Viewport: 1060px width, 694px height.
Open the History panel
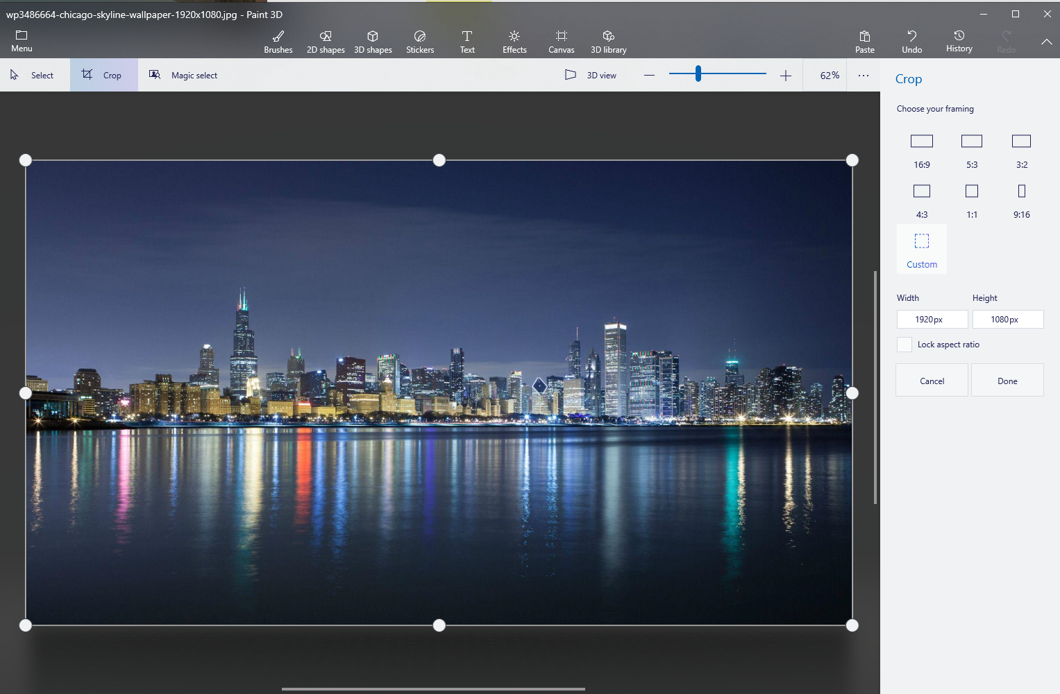959,41
